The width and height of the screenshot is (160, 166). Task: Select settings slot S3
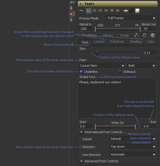pos(100,10)
